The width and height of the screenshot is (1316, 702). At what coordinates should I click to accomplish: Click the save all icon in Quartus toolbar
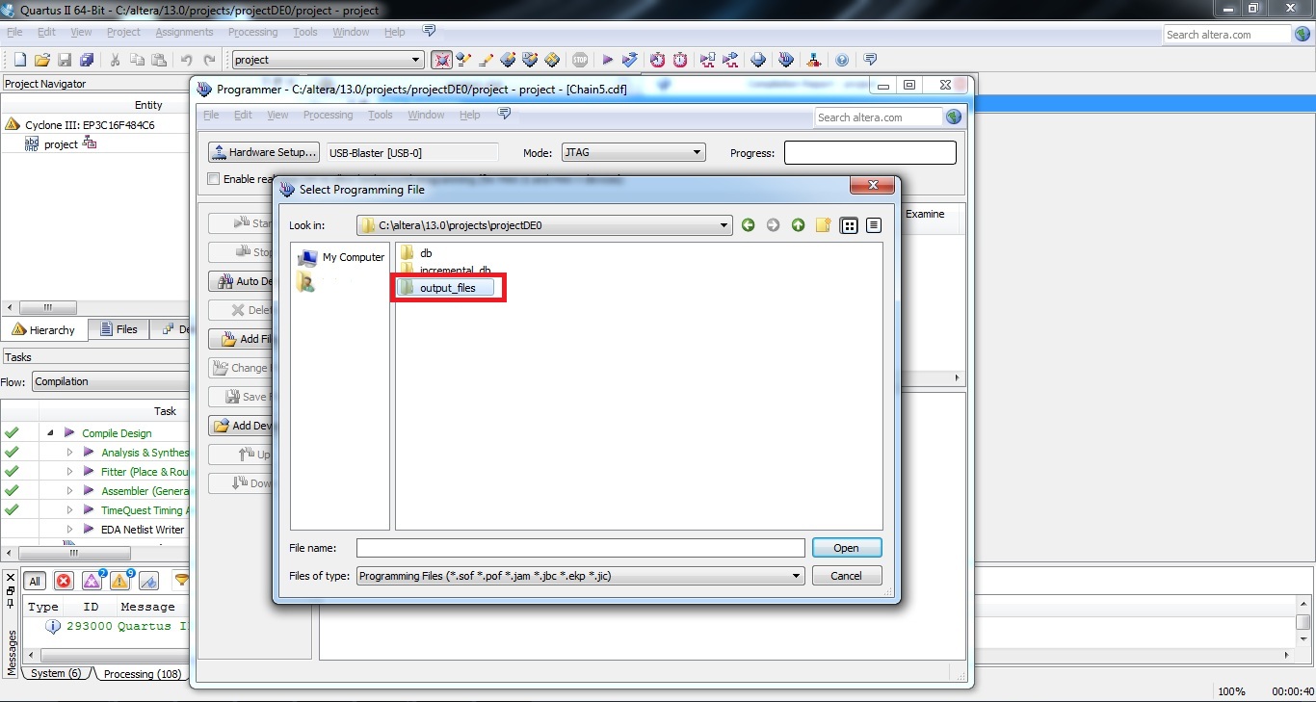(x=87, y=60)
